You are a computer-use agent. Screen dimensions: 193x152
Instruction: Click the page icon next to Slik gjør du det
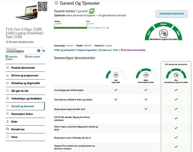pos(8,91)
